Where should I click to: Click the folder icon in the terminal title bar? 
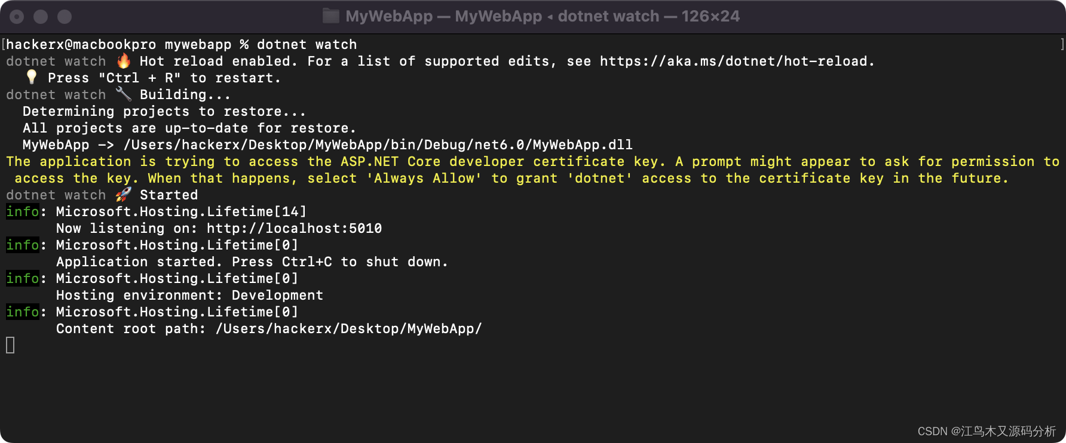pos(331,16)
